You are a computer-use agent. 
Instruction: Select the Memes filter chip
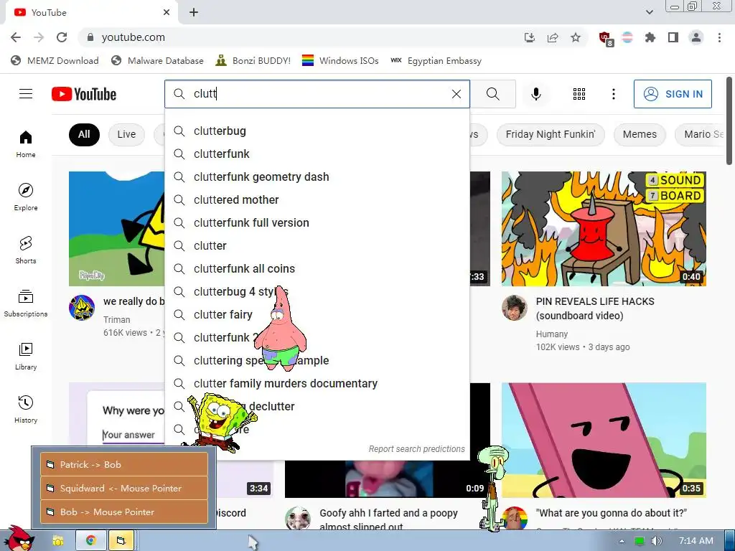pyautogui.click(x=640, y=134)
